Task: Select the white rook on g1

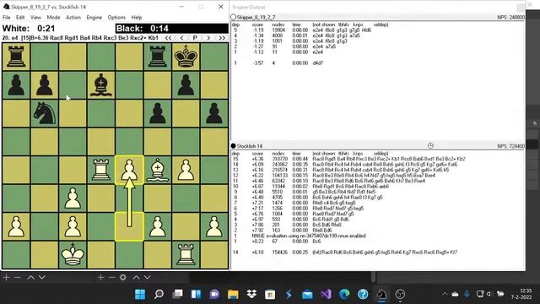Action: tap(186, 255)
